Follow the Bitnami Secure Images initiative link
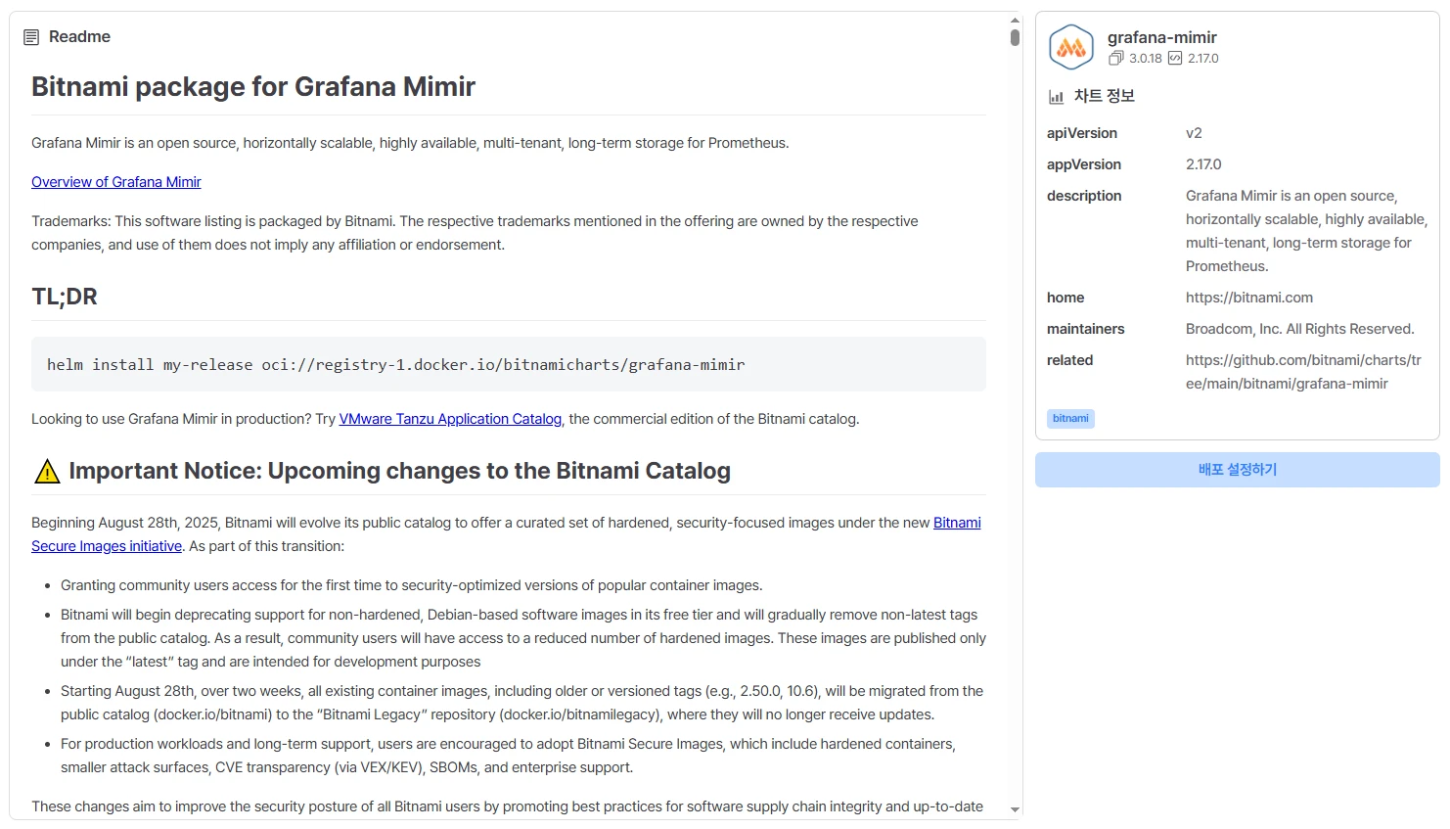 (107, 546)
